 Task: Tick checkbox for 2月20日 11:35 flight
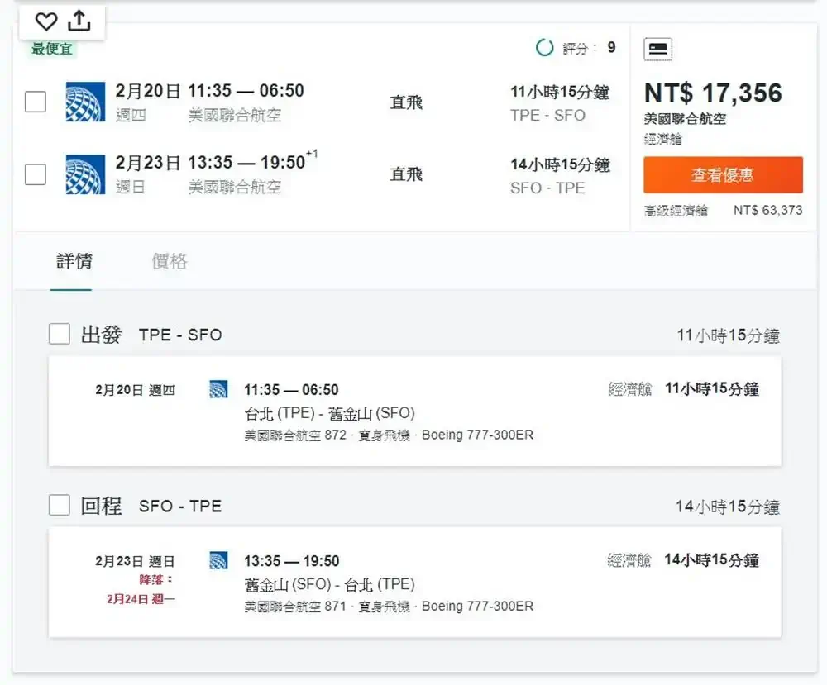36,102
